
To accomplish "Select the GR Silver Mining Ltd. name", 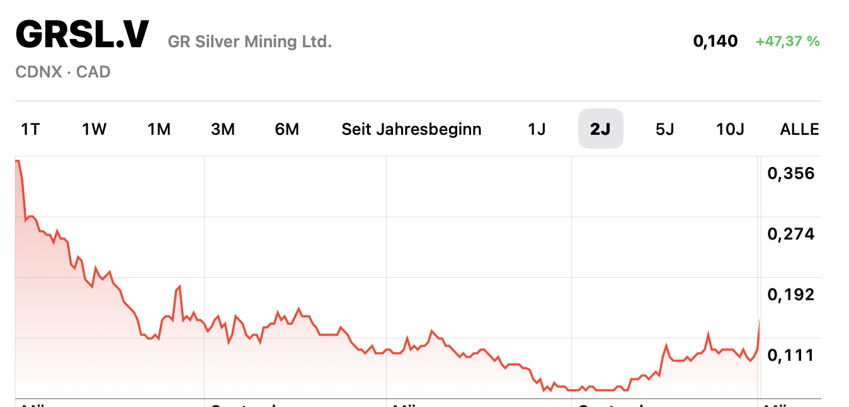I will 249,42.
